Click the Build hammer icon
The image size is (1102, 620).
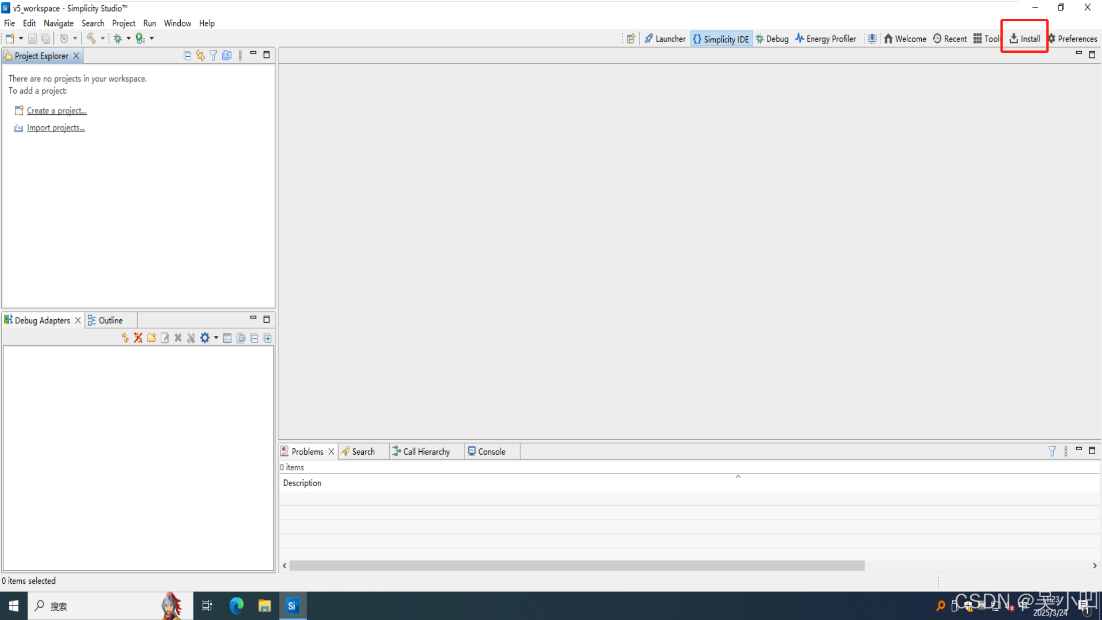(x=91, y=38)
